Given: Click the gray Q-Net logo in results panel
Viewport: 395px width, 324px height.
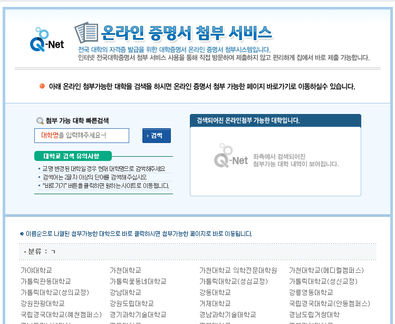Looking at the screenshot, I should point(231,156).
